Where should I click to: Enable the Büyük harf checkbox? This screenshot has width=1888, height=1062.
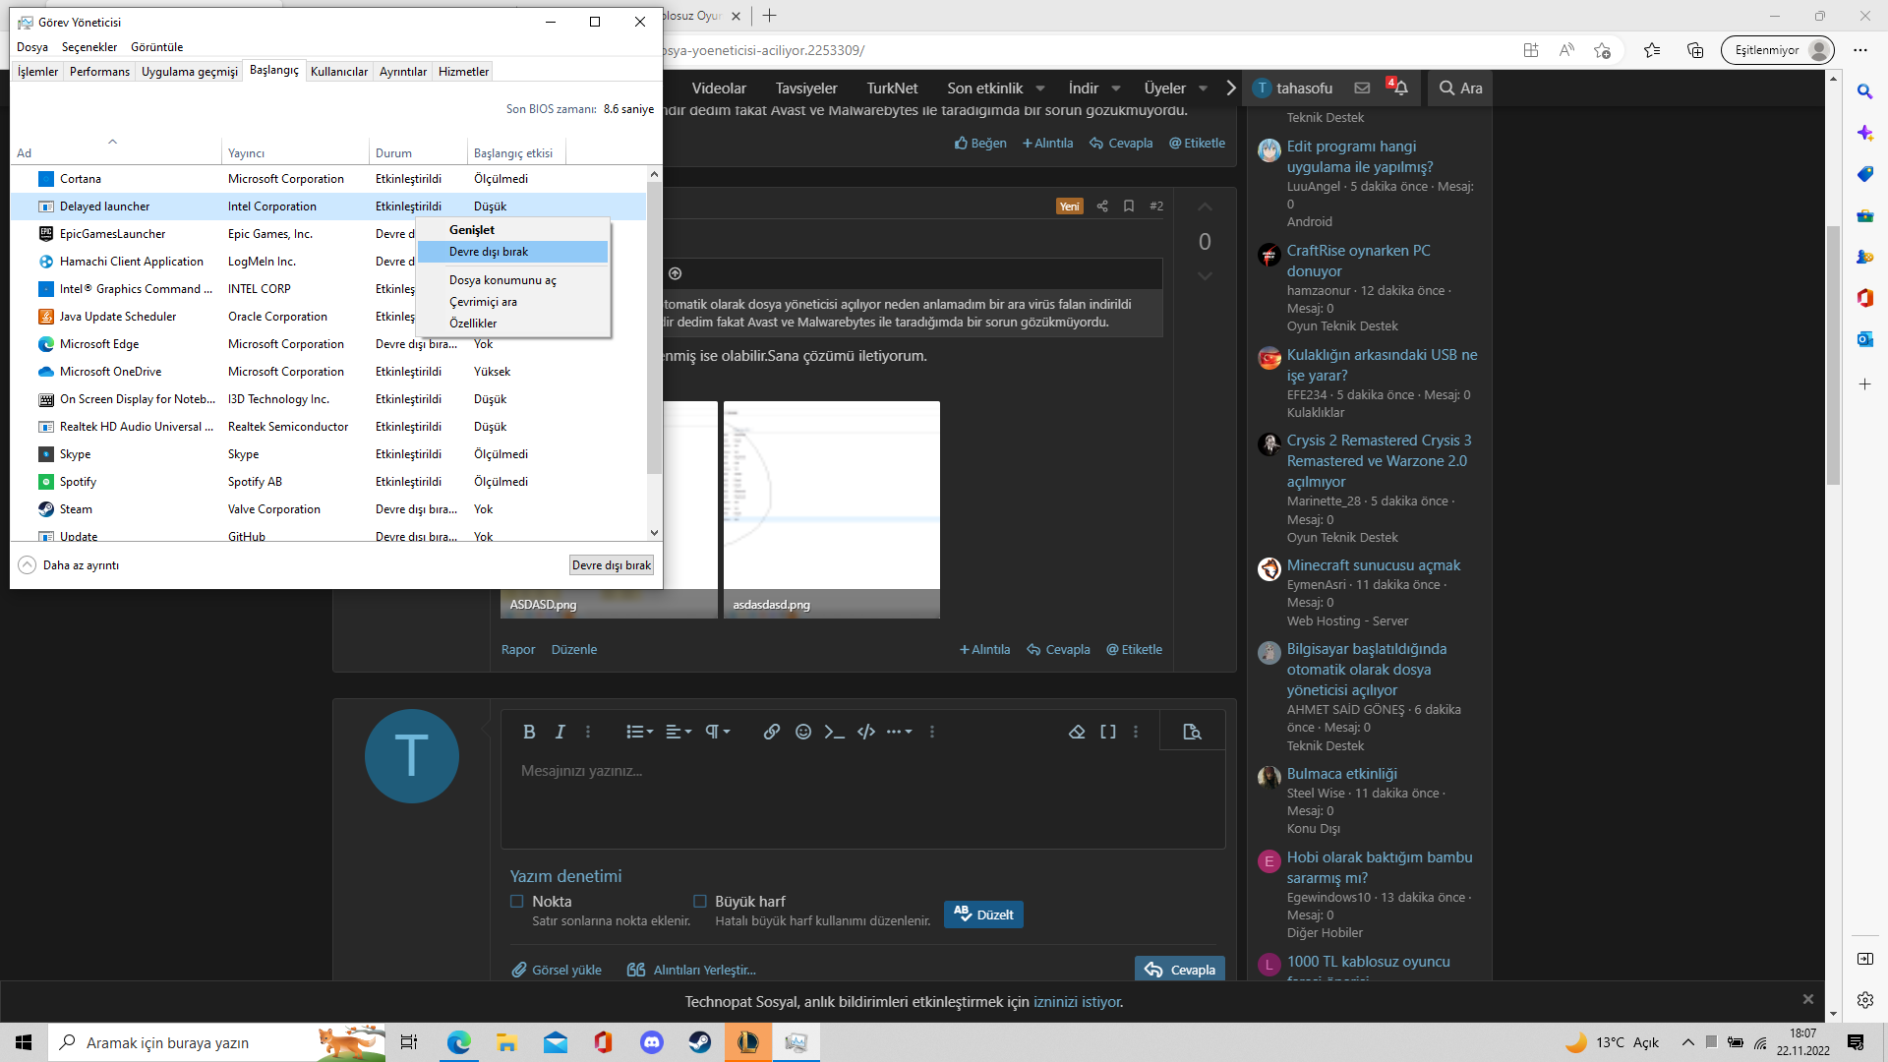pos(700,901)
